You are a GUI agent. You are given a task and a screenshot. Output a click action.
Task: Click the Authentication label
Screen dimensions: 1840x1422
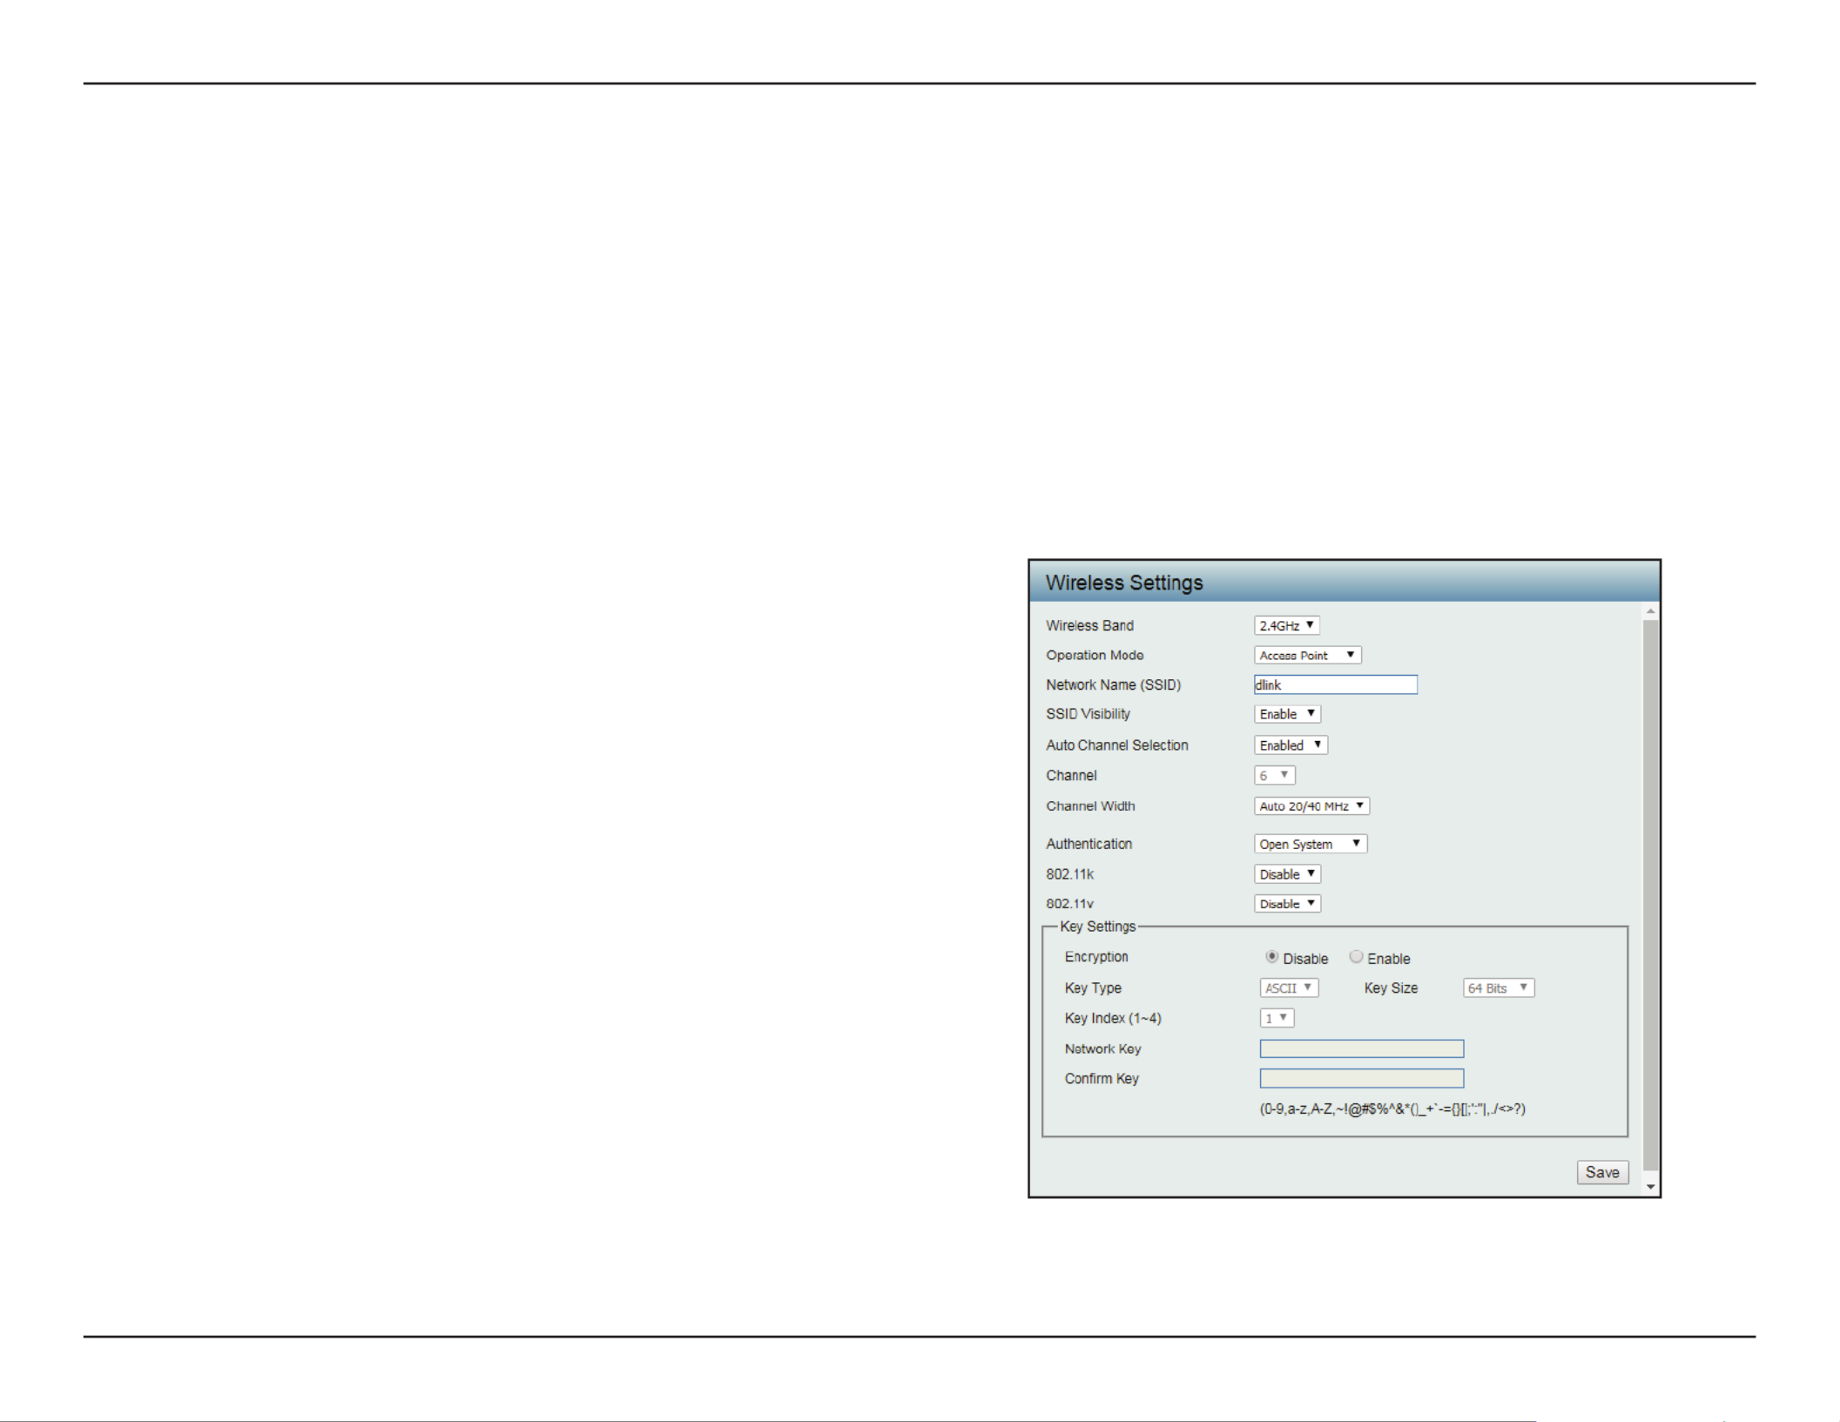tap(1088, 844)
